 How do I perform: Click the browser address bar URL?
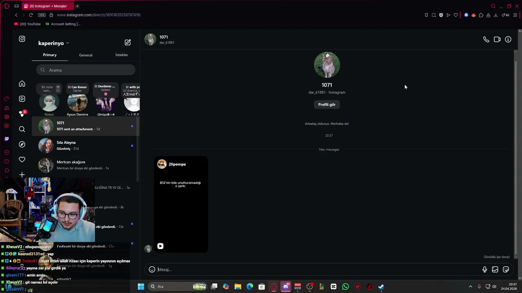coord(99,15)
